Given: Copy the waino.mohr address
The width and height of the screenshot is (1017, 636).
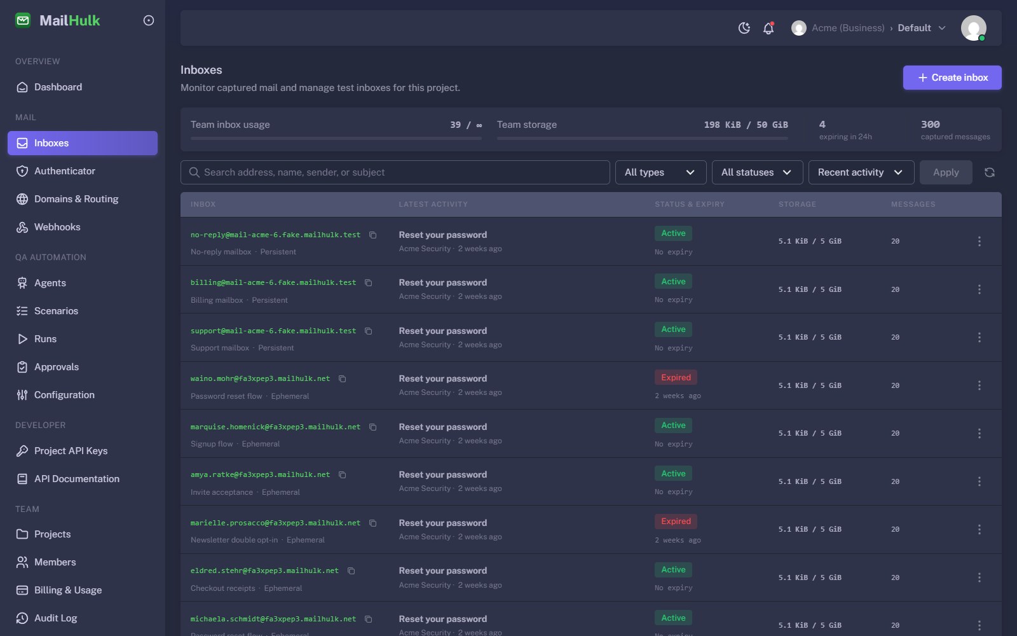Looking at the screenshot, I should click(343, 378).
